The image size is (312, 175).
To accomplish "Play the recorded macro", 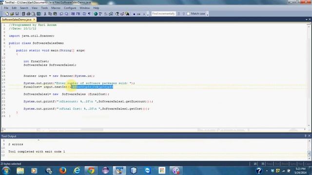I will click(144, 14).
